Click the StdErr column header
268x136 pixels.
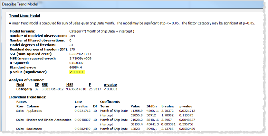pos(152,106)
